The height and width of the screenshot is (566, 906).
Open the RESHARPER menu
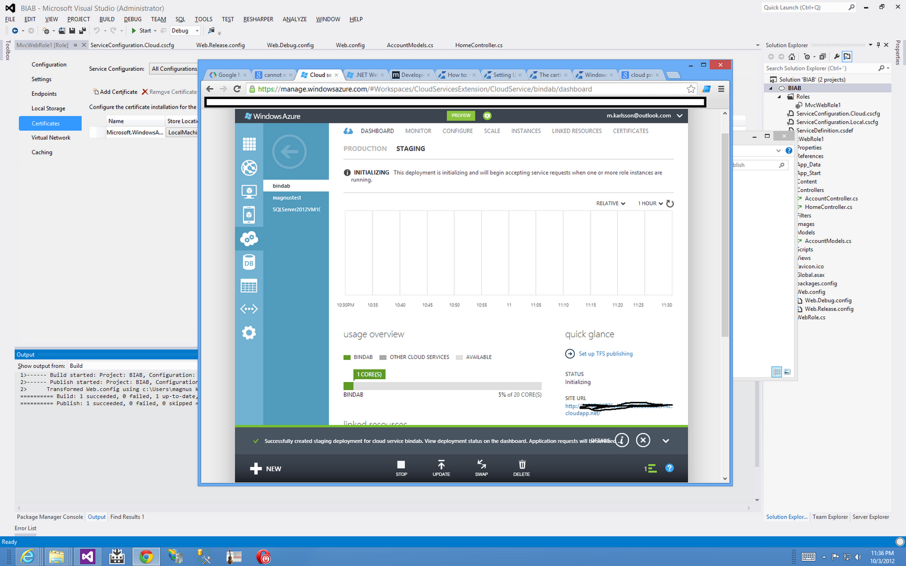[x=258, y=19]
